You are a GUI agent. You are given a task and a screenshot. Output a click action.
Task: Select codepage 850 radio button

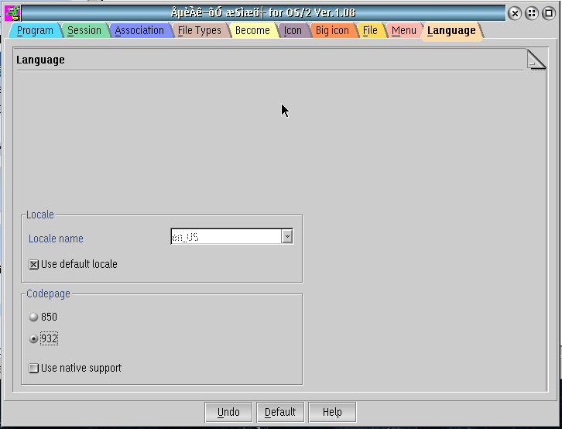point(33,317)
